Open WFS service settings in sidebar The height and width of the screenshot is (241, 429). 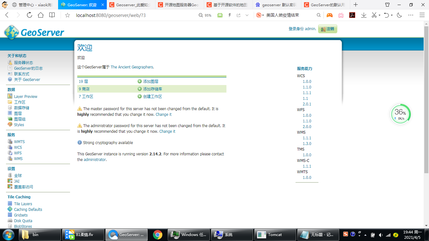point(18,153)
